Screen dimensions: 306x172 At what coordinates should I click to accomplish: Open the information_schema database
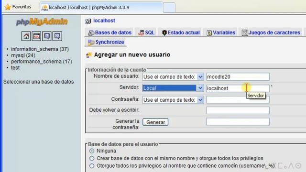[x=40, y=49]
